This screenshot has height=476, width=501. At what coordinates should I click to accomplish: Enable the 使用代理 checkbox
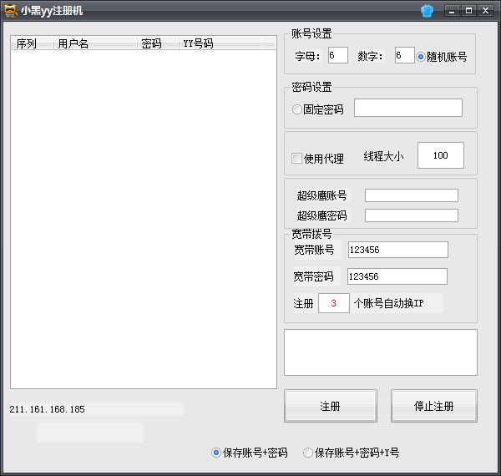point(296,158)
